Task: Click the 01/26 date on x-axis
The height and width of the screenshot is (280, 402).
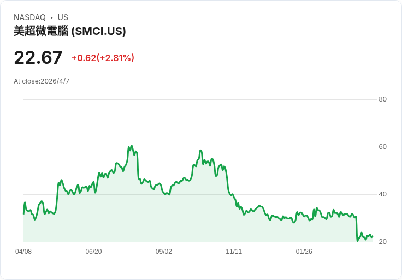Action: pos(304,252)
